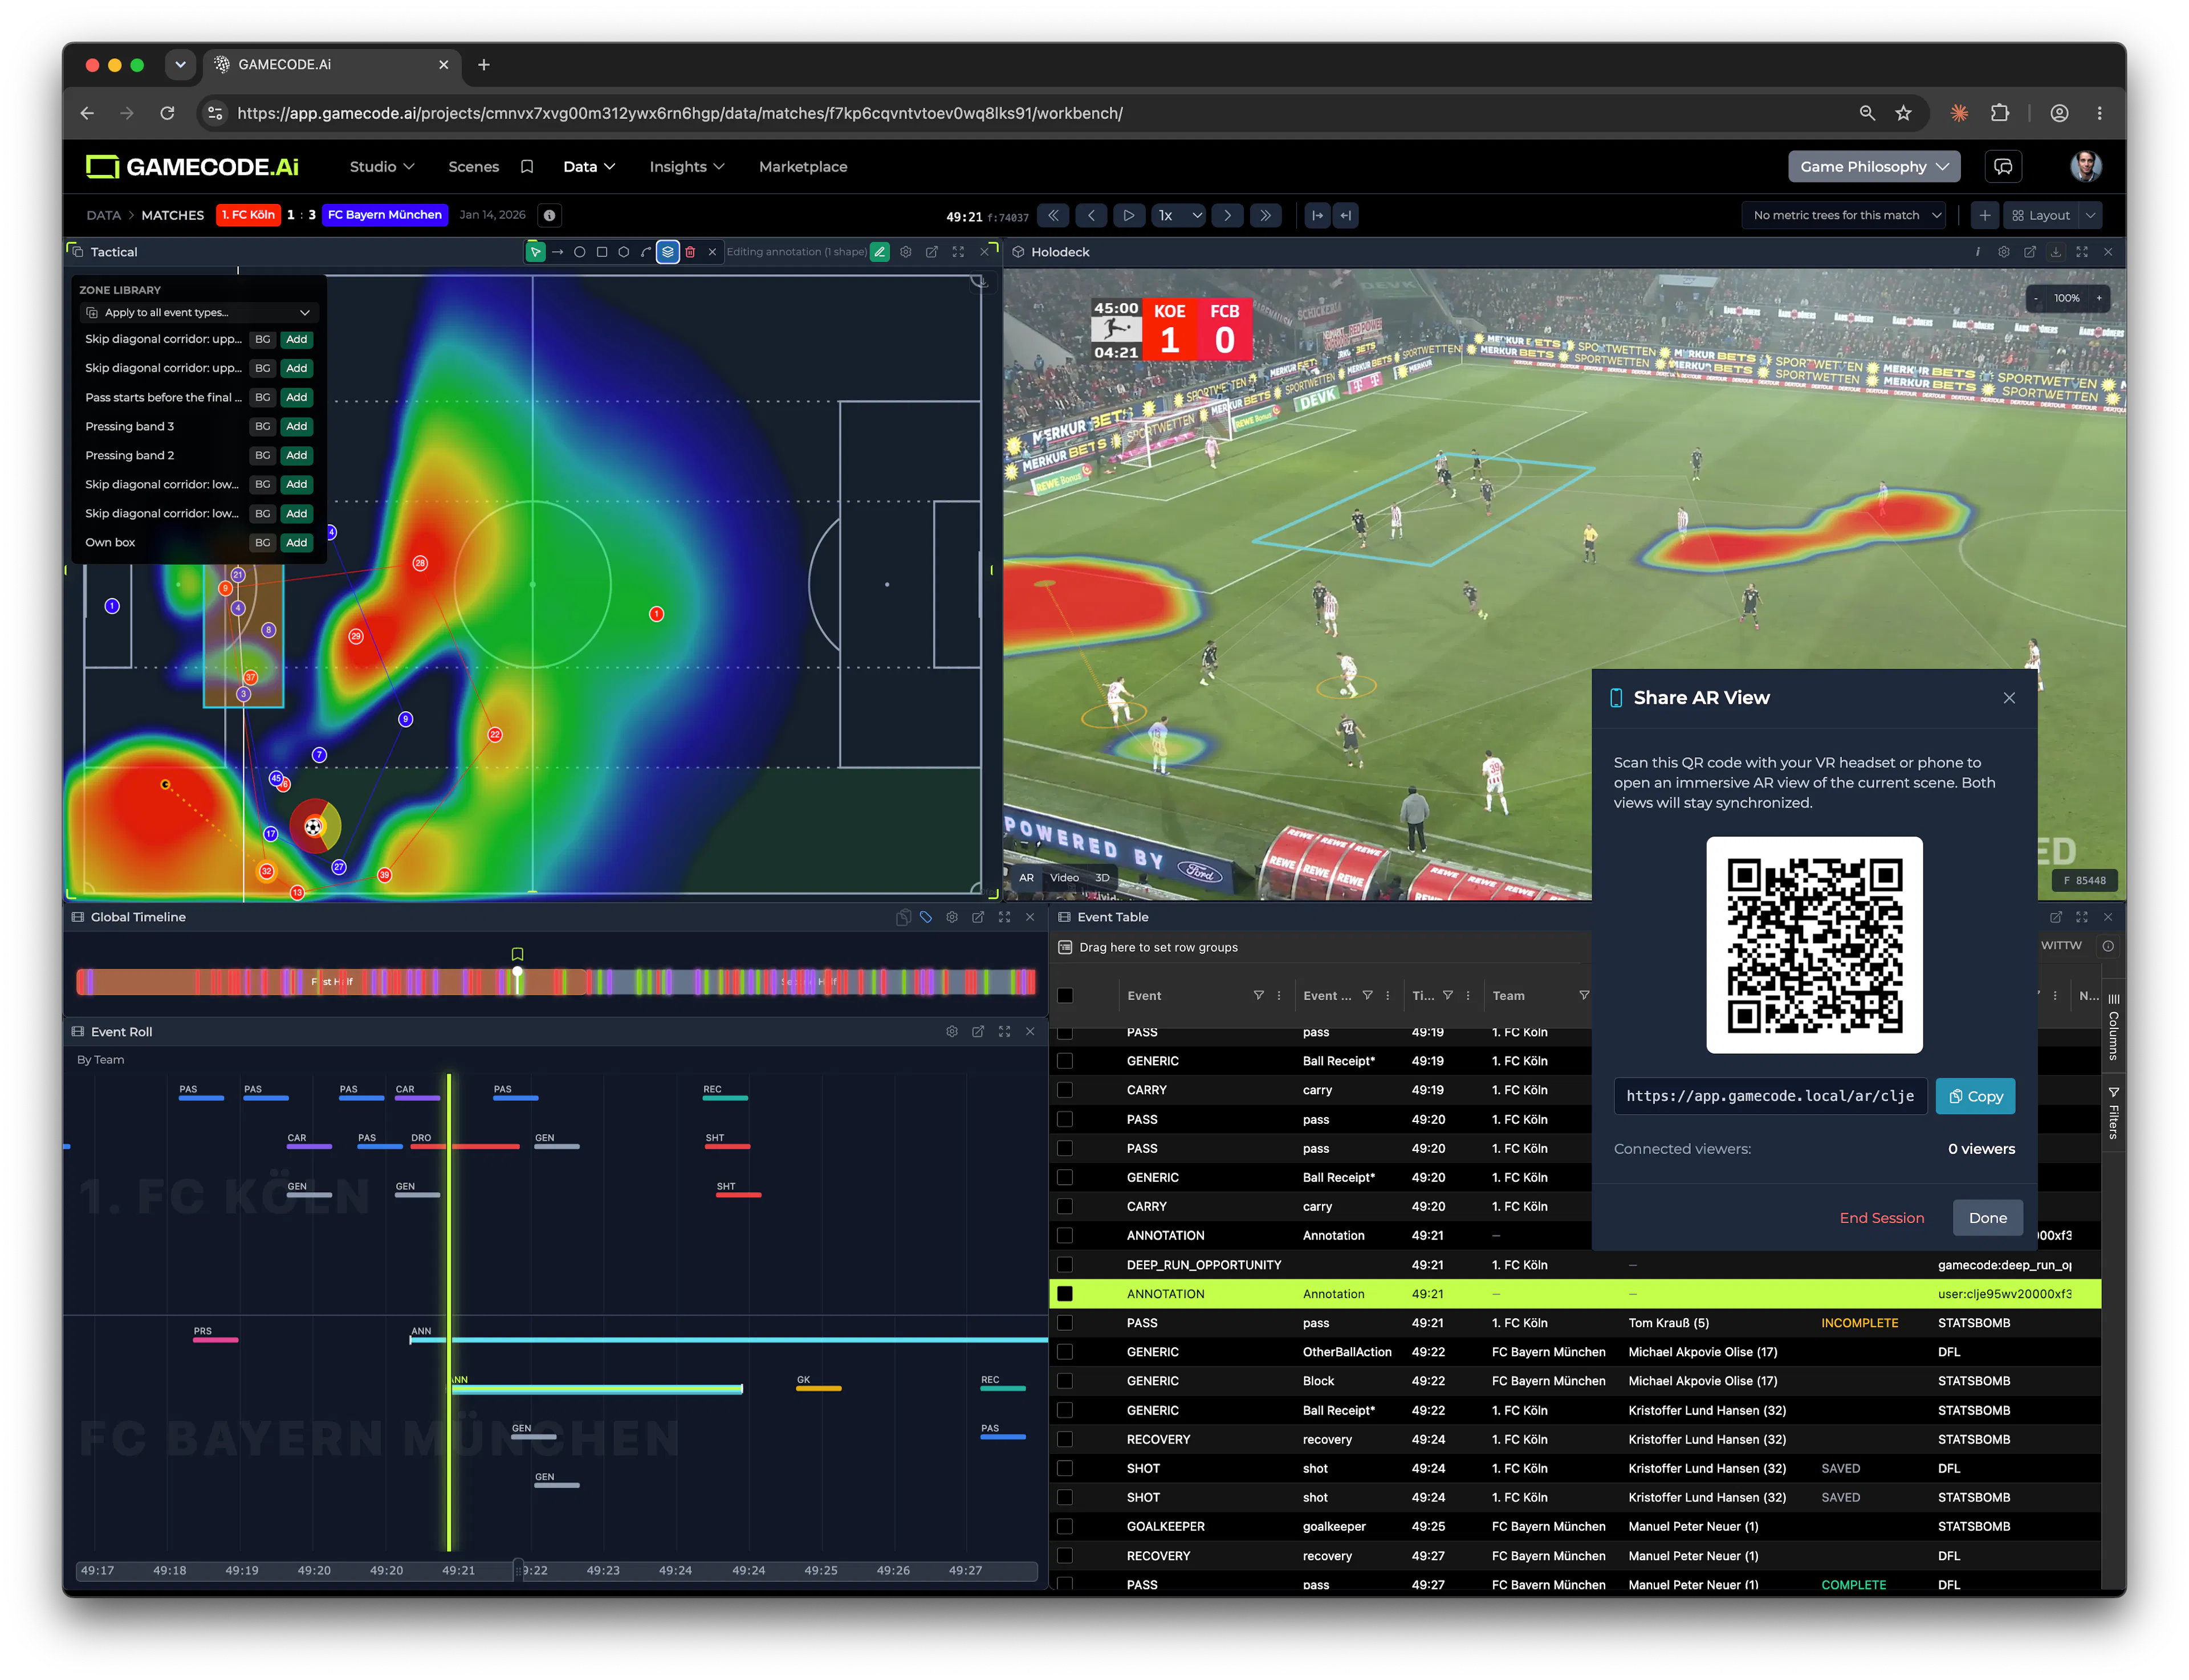Toggle BG for Own box zone
Image resolution: width=2189 pixels, height=1680 pixels.
pos(262,542)
